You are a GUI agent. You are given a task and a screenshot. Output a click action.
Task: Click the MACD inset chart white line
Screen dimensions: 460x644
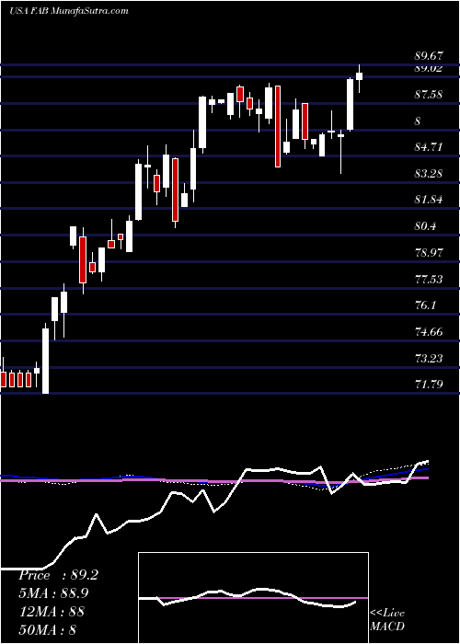click(247, 598)
